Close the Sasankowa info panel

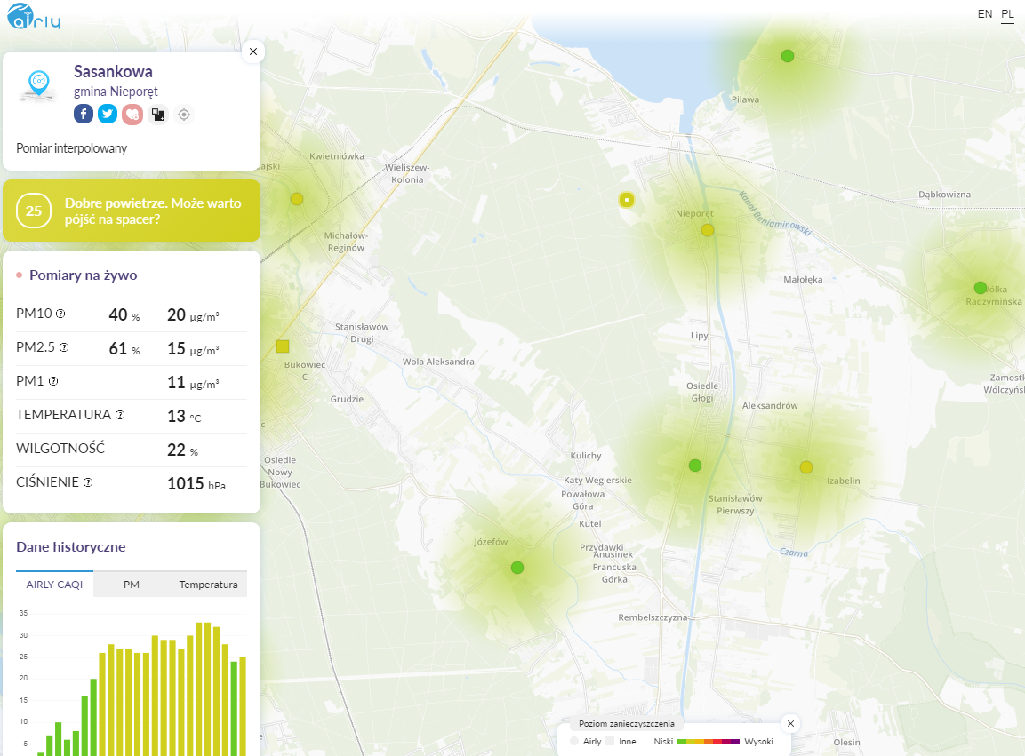click(253, 52)
